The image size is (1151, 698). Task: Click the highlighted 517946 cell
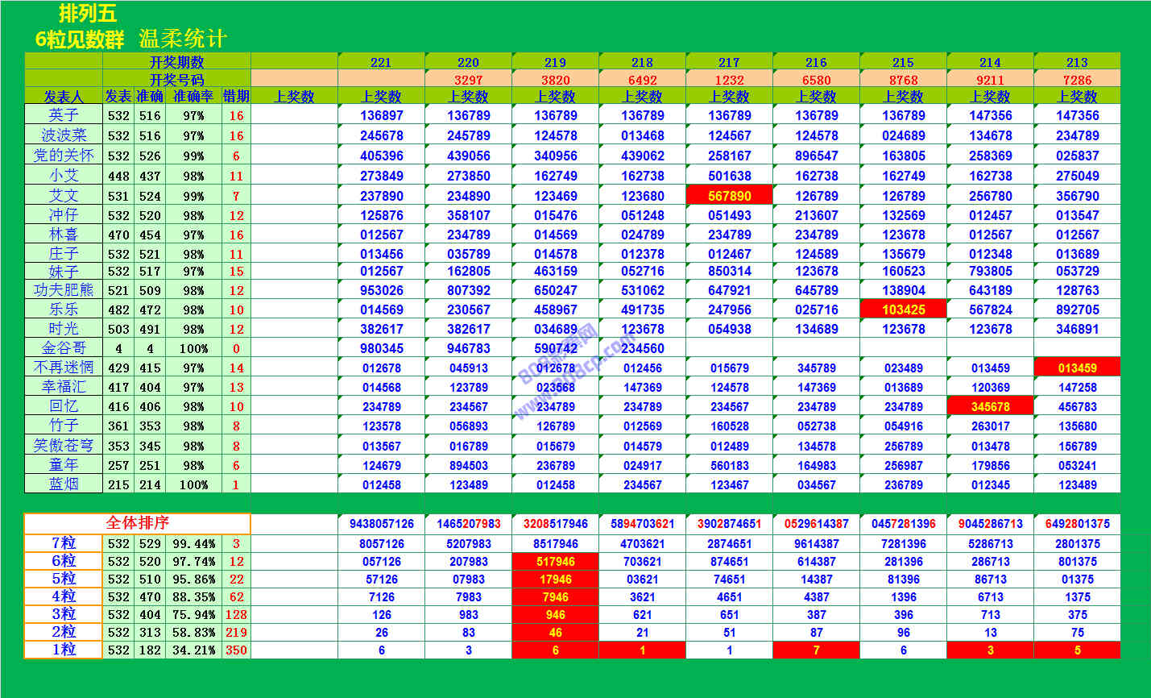(555, 561)
